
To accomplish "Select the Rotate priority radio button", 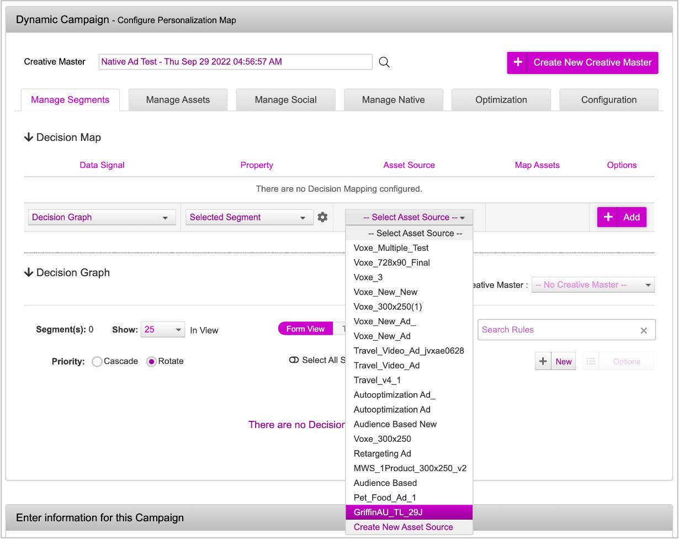I will pyautogui.click(x=151, y=362).
